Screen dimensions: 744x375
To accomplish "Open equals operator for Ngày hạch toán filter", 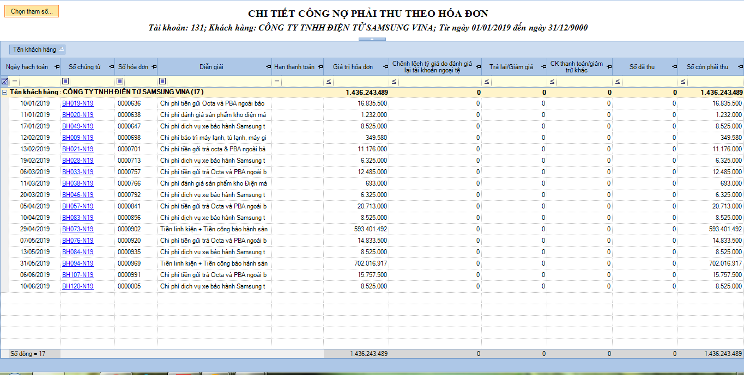I will click(15, 82).
